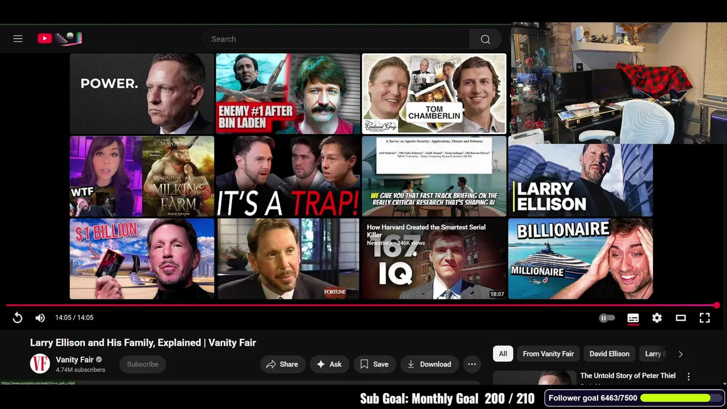Open options for Peter Thiel video
This screenshot has width=727, height=409.
click(x=688, y=377)
